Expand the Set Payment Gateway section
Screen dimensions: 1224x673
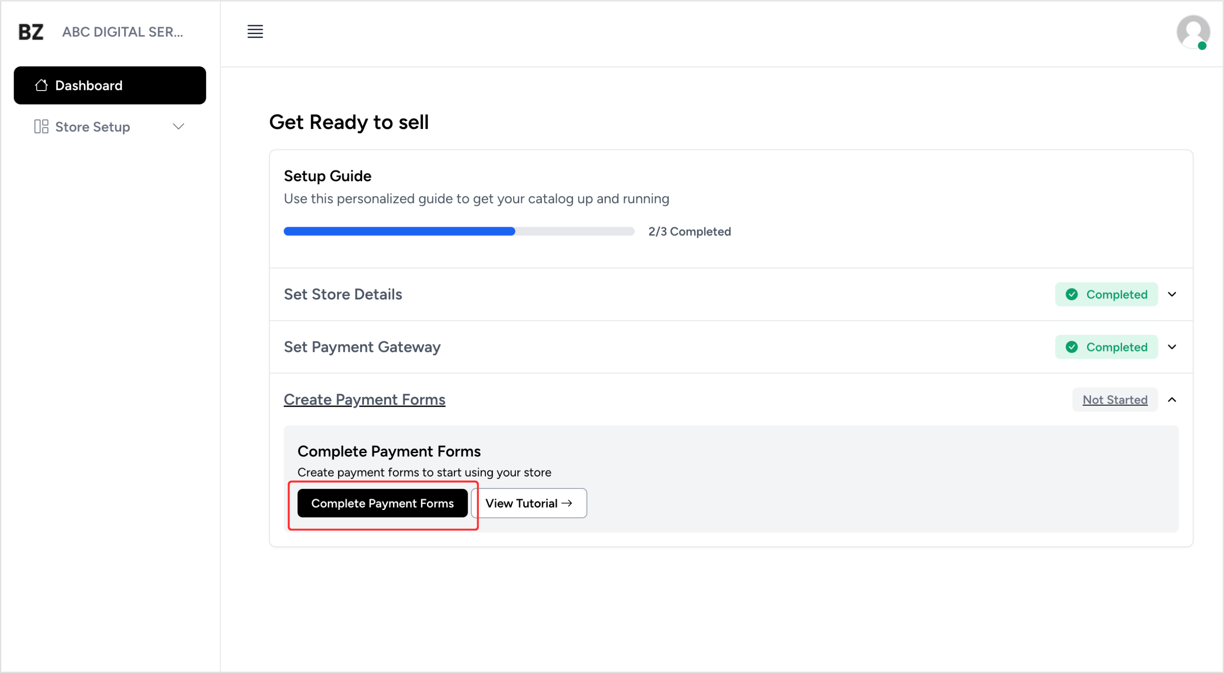pyautogui.click(x=1172, y=347)
